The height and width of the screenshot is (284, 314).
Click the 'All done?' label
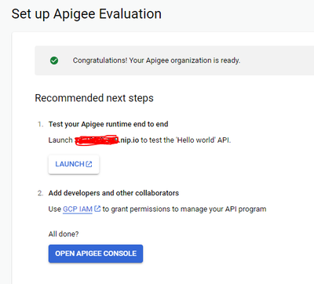pyautogui.click(x=64, y=234)
